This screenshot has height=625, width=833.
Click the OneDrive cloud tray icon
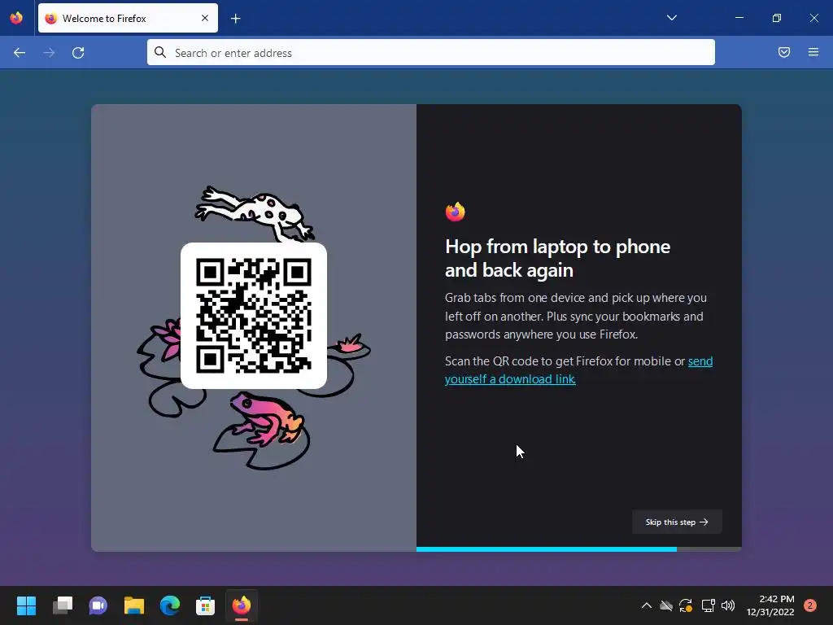pos(665,605)
